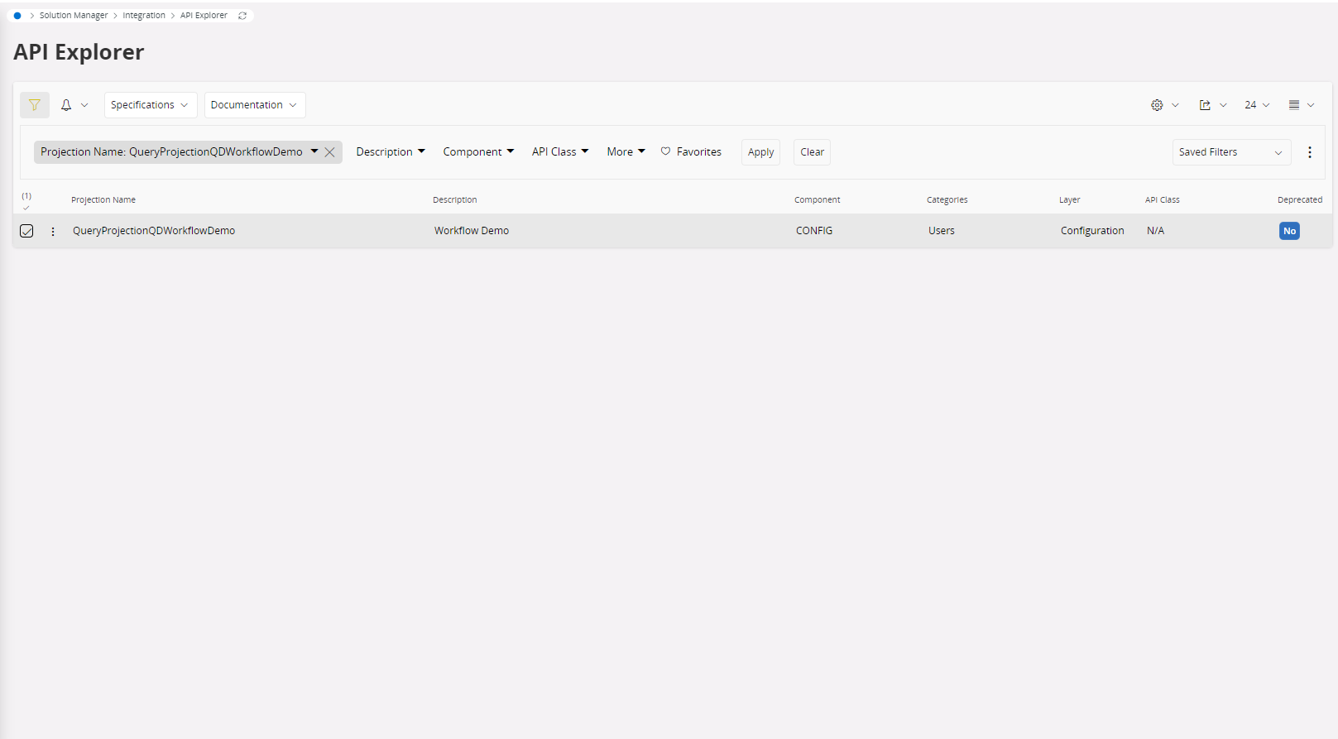Toggle select-all rows in header

(x=26, y=207)
